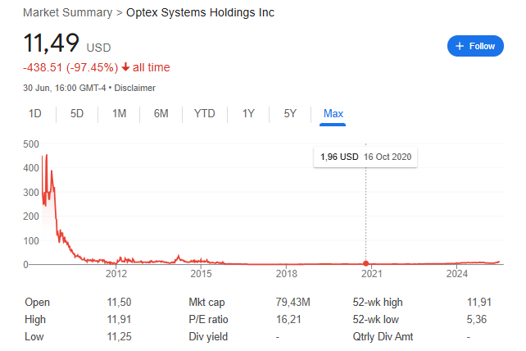
Task: Click the Follow button
Action: 475,46
